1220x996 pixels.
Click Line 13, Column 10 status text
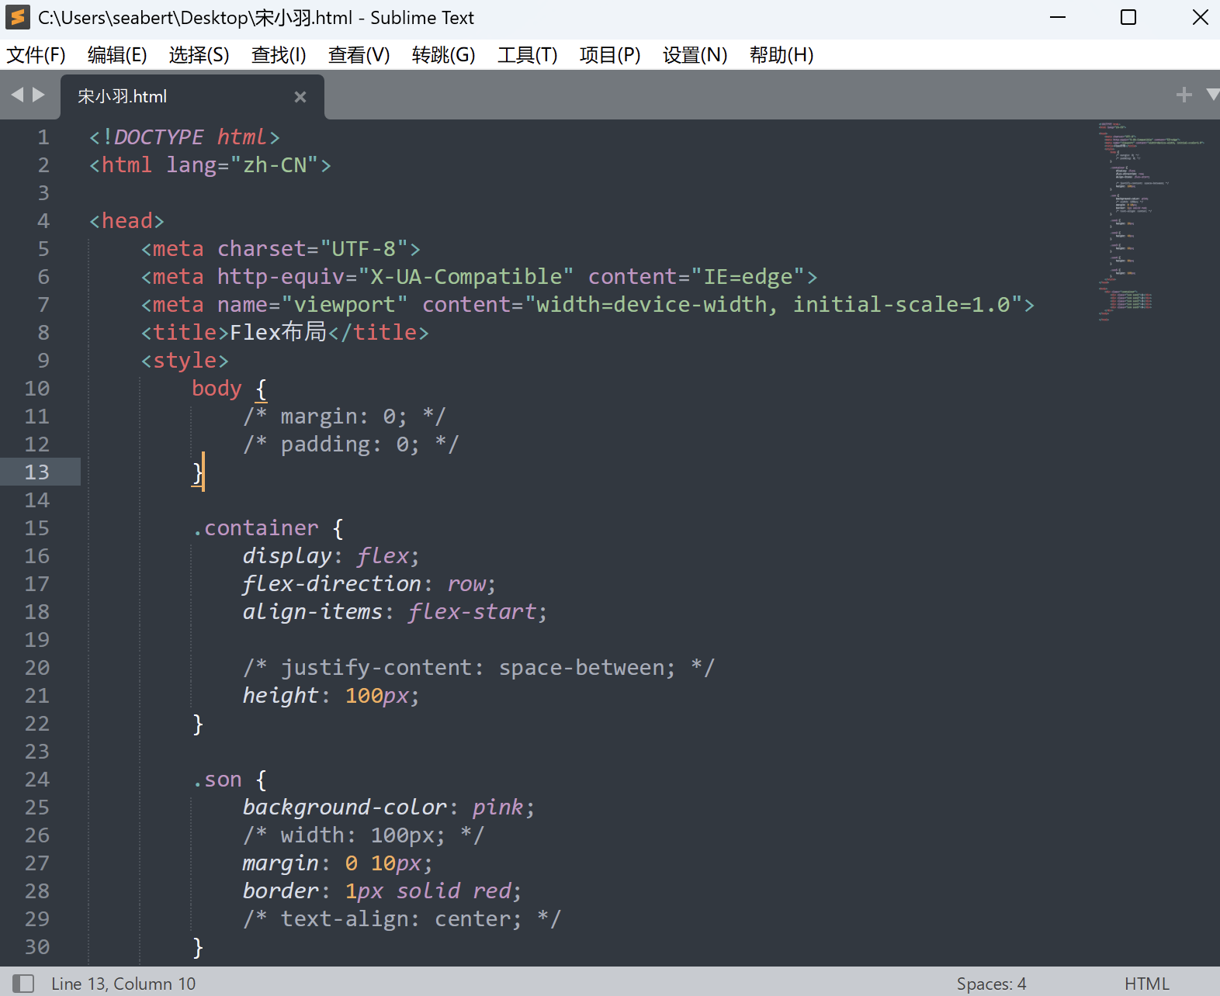tap(123, 984)
